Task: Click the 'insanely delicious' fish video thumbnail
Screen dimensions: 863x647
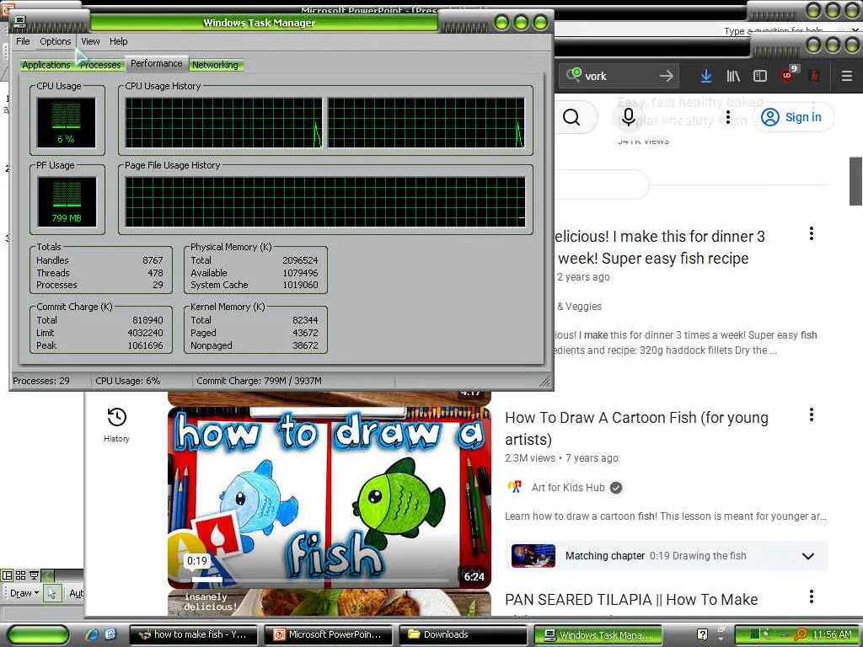Action: pyautogui.click(x=330, y=603)
